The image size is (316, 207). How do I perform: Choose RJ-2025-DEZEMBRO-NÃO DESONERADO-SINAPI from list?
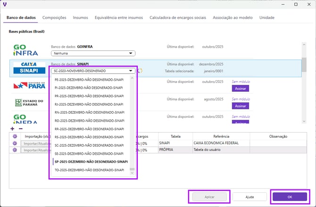click(90, 104)
